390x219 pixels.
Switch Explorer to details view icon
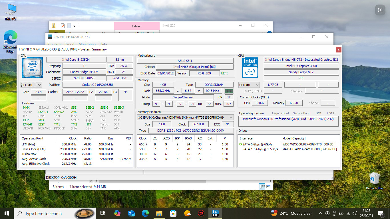point(262,186)
